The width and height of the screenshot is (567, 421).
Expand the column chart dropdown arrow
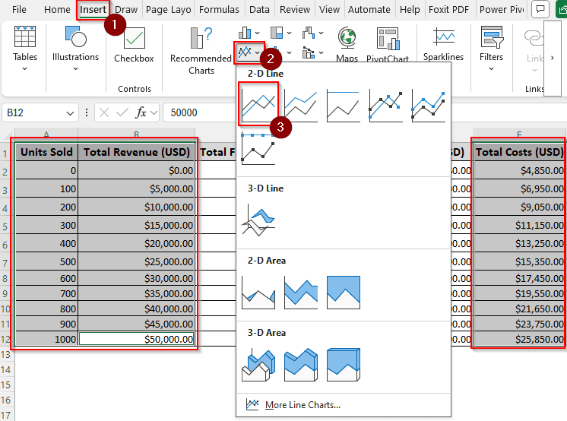coord(257,33)
